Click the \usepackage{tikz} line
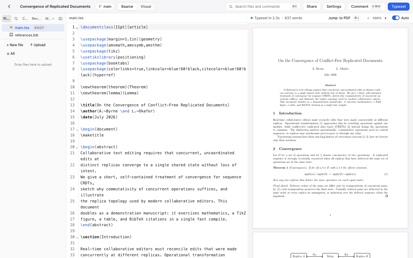The image size is (413, 258). tap(100, 51)
